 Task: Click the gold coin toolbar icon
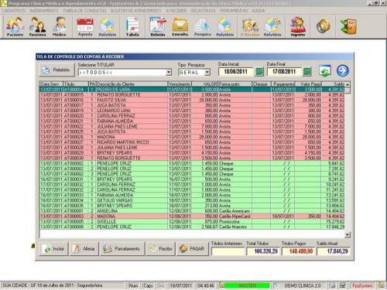coord(323,26)
